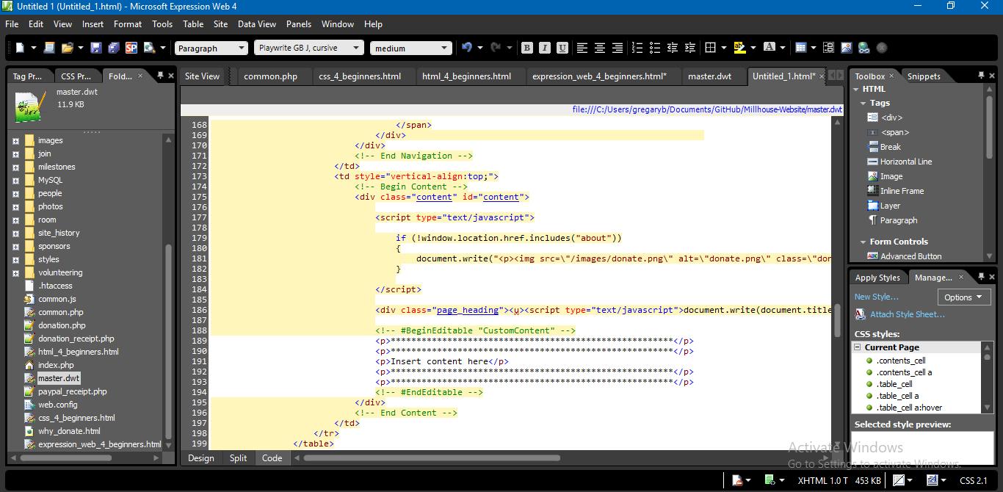Close the Untitled_1.html tab
Screen dimensions: 1003x492
tap(822, 76)
